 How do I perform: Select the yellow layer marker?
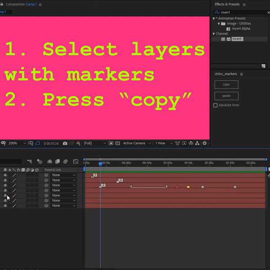click(x=188, y=187)
